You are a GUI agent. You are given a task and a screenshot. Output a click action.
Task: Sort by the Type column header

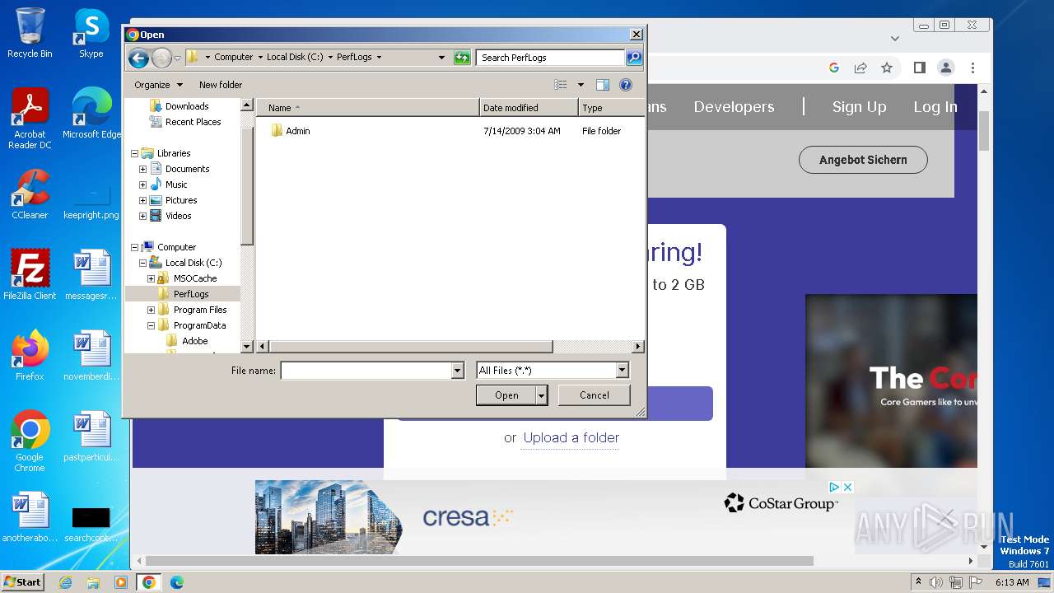click(612, 108)
